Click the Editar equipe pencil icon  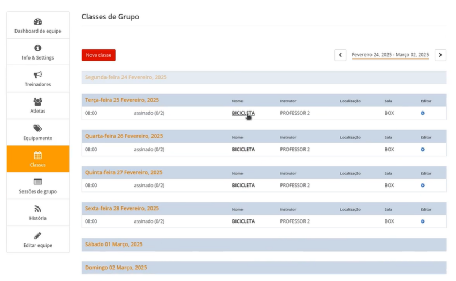click(x=37, y=236)
